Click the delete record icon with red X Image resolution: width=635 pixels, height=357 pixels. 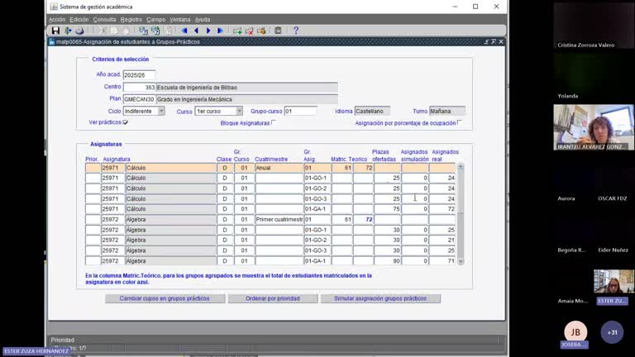(x=249, y=31)
